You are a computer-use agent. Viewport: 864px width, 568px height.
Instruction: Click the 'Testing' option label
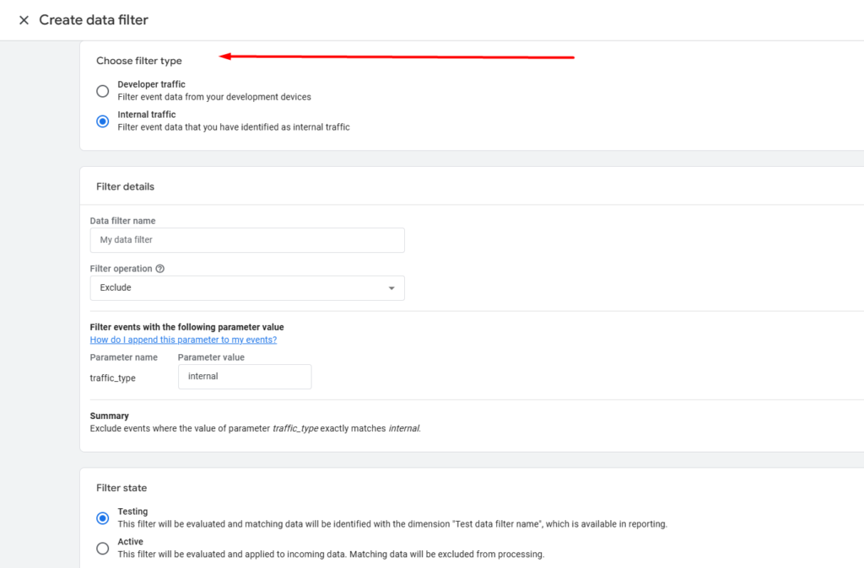click(132, 512)
